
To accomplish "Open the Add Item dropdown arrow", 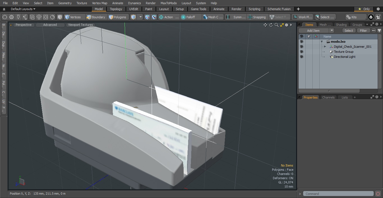I will 332,31.
